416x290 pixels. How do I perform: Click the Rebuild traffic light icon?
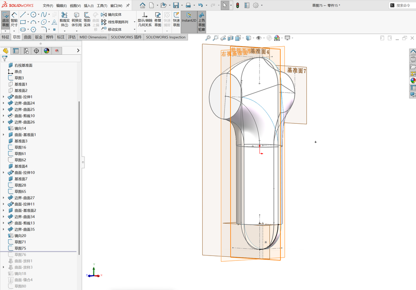click(x=237, y=5)
